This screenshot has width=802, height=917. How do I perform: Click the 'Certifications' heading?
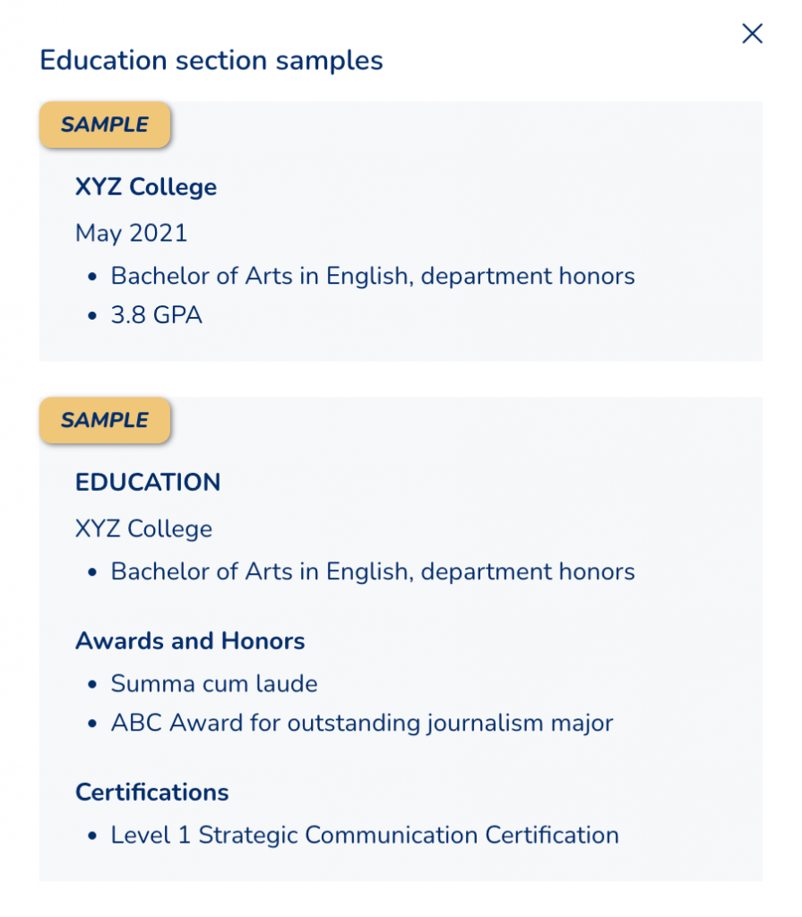tap(152, 793)
